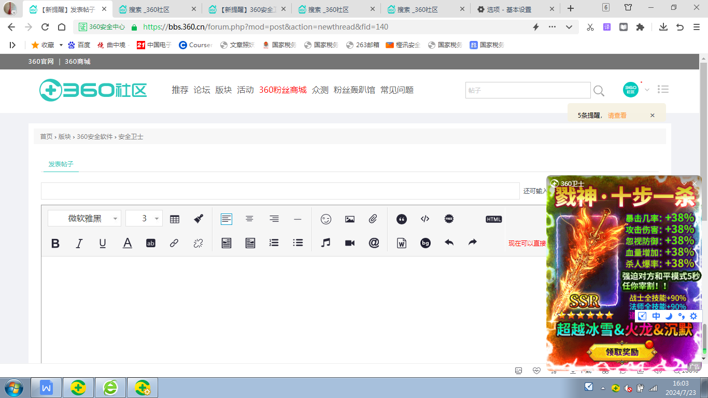Image resolution: width=708 pixels, height=398 pixels.
Task: Clear formatting with the paintbrush icon
Action: coord(198,219)
